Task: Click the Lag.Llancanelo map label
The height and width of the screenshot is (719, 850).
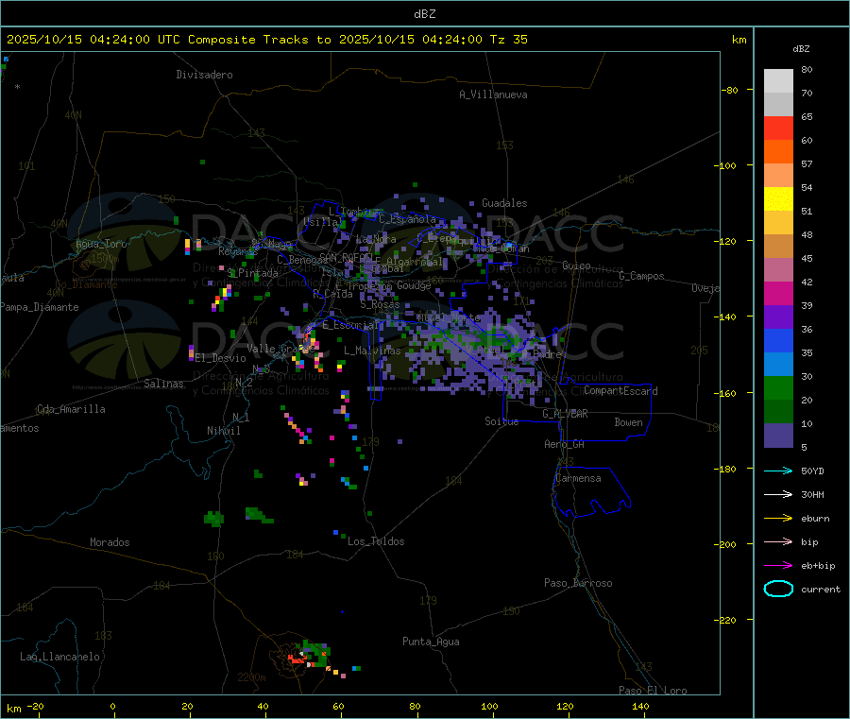Action: pos(59,657)
